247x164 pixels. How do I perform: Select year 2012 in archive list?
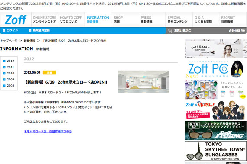coord(10,61)
